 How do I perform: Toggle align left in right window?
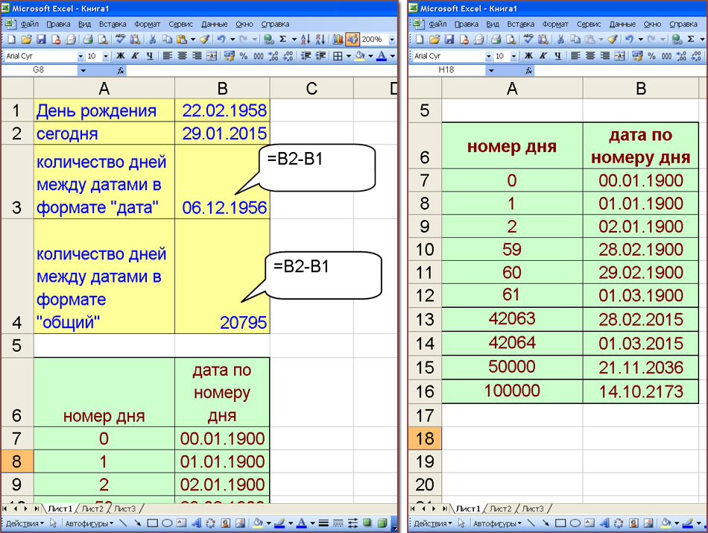[575, 56]
